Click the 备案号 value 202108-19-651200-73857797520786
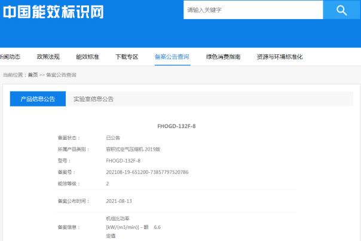The width and height of the screenshot is (361, 241). click(x=146, y=172)
